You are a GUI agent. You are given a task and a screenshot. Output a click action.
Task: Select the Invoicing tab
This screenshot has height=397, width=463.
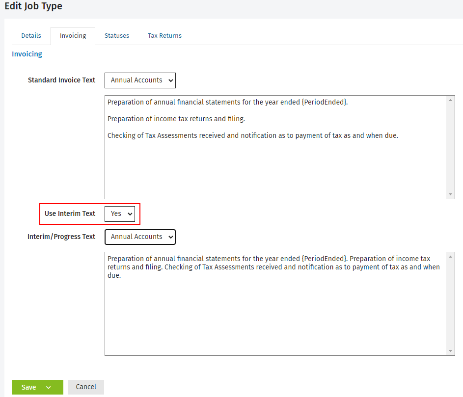click(73, 35)
